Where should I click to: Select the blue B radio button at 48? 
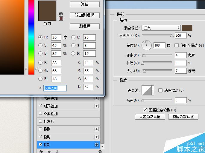coord(40,79)
